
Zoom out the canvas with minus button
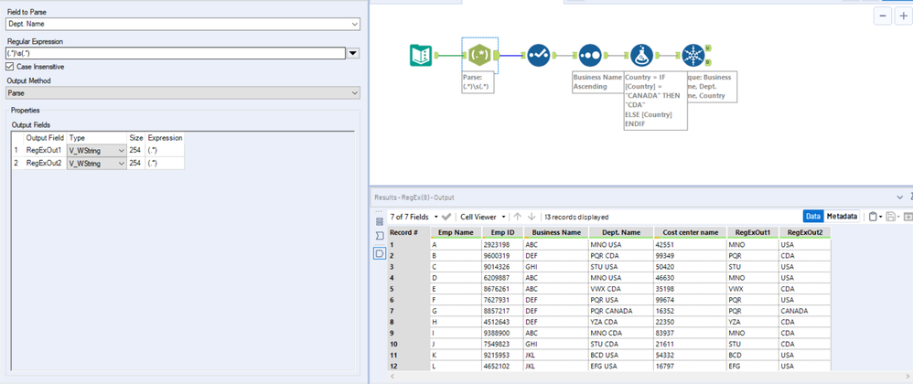pos(884,16)
